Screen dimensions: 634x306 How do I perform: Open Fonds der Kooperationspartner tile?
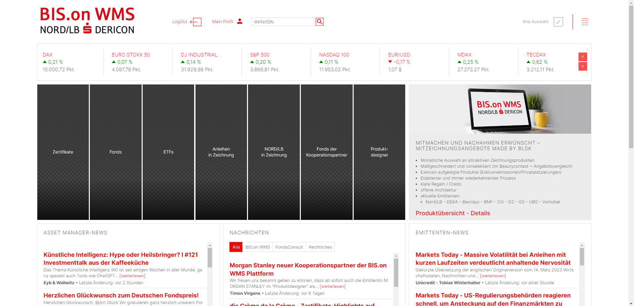327,152
